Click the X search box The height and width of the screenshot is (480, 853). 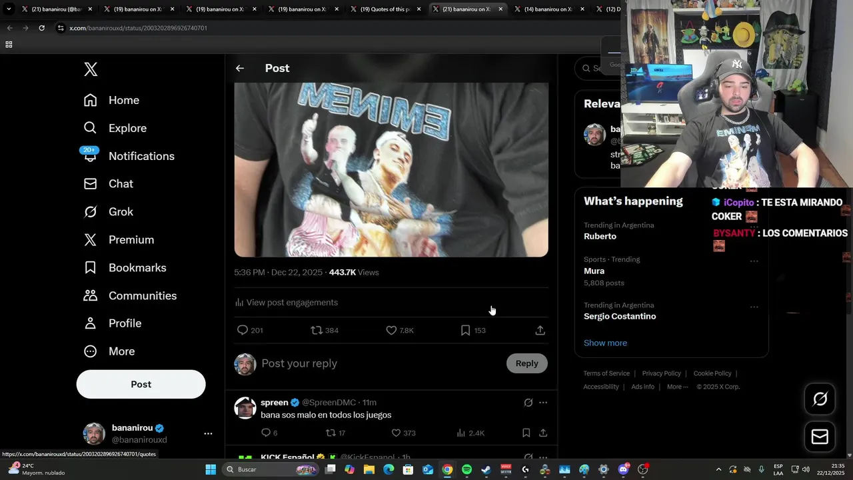(598, 68)
